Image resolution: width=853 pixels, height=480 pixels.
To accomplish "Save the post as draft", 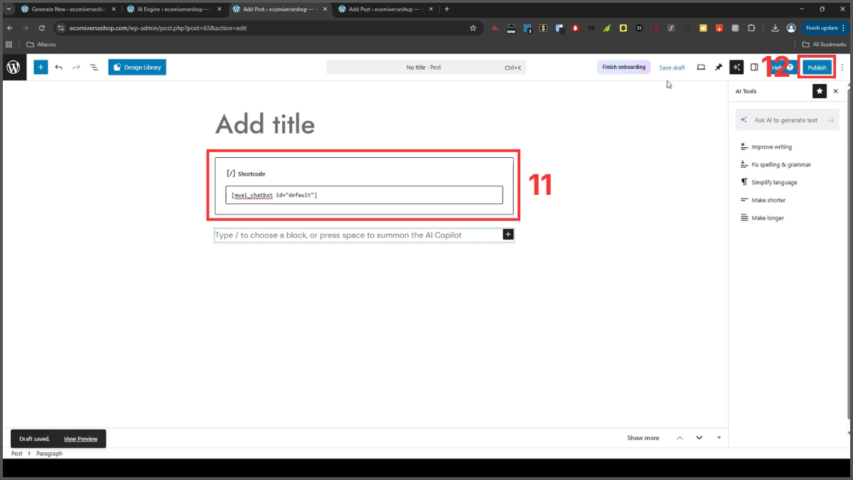I will coord(672,68).
